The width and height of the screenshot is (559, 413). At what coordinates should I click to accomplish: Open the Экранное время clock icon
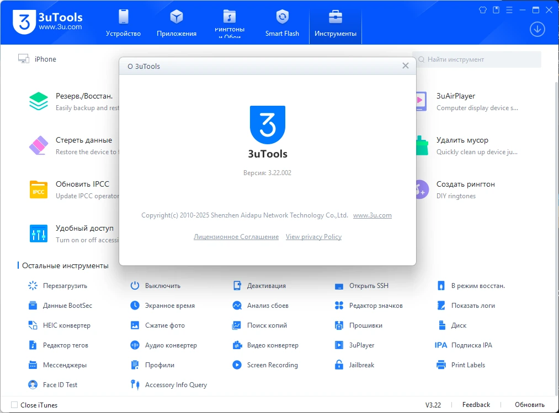coord(135,306)
